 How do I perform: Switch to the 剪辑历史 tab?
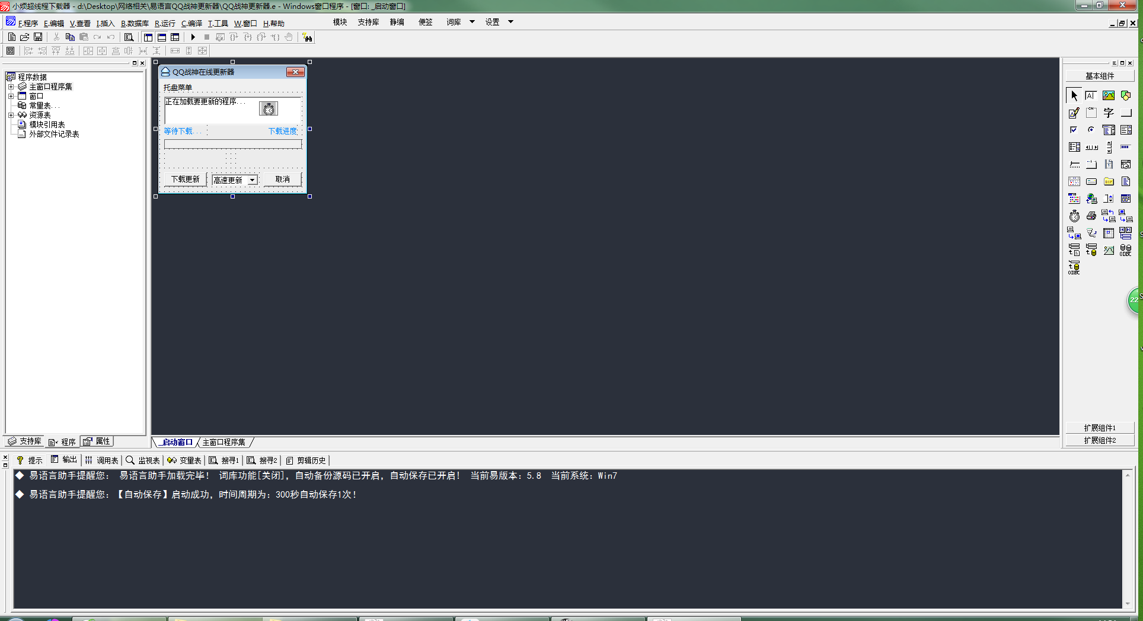coord(306,460)
